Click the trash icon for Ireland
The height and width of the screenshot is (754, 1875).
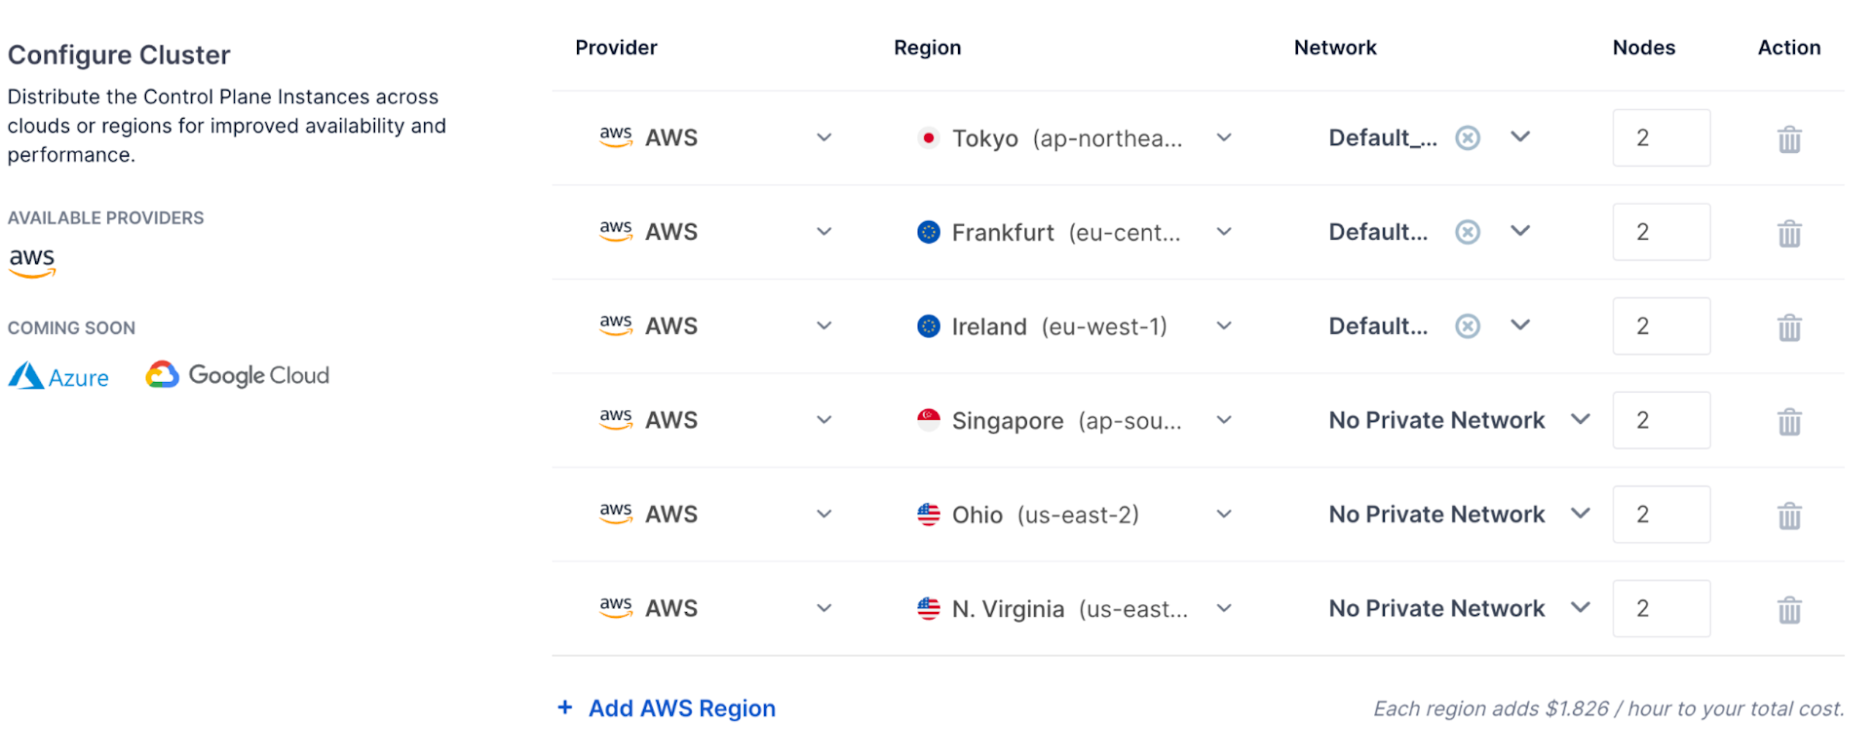pyautogui.click(x=1789, y=327)
